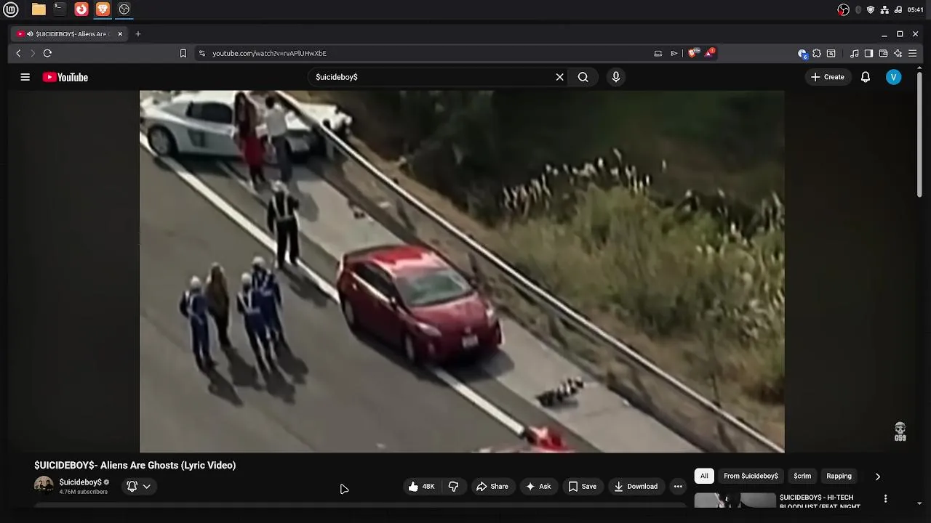Open Brave Rewards triangle icon
The image size is (931, 523).
pos(709,53)
